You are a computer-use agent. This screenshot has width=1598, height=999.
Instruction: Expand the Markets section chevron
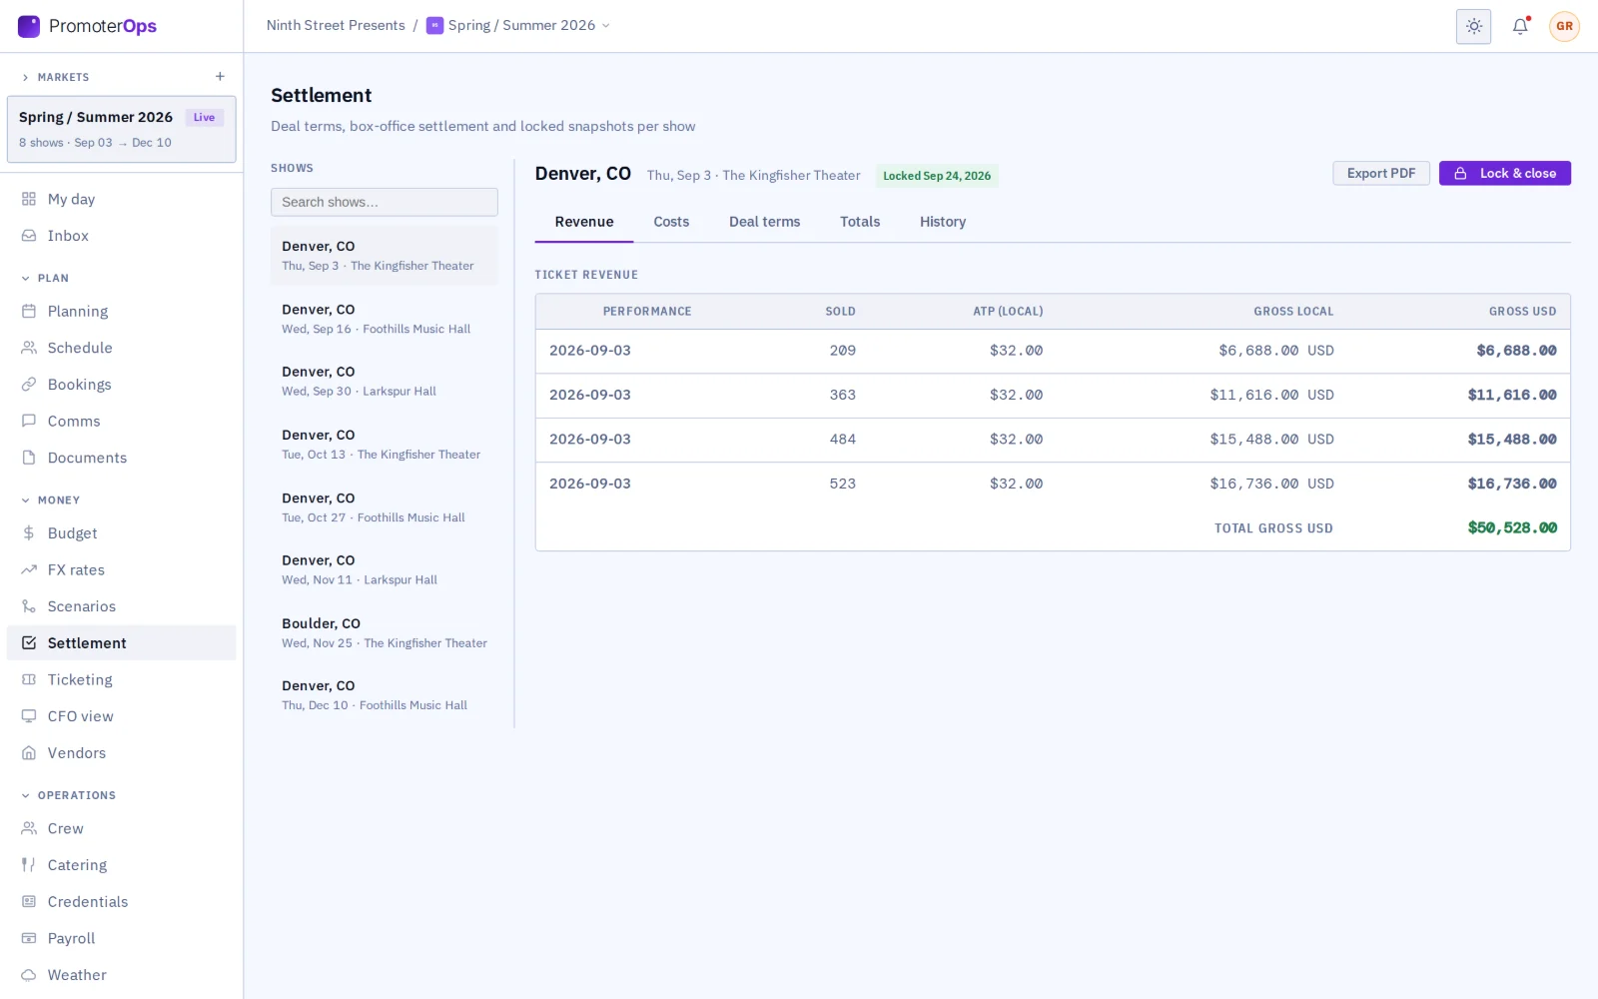(x=25, y=77)
